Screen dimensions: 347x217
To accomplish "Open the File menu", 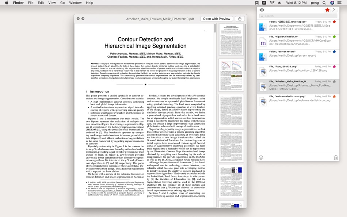I will (x=31, y=3).
